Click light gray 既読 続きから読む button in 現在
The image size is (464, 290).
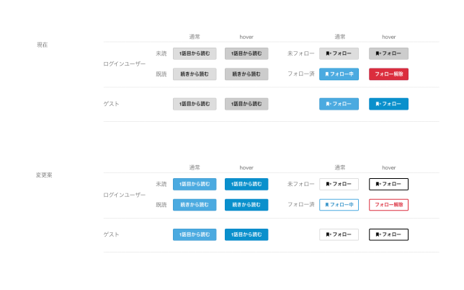tap(195, 74)
